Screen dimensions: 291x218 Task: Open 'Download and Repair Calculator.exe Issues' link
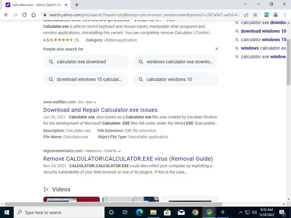click(100, 110)
